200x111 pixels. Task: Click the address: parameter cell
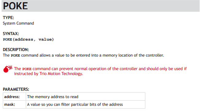coord(14,97)
